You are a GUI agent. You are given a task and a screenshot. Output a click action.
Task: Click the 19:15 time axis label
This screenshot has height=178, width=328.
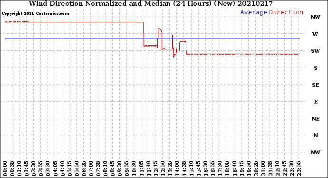241,169
